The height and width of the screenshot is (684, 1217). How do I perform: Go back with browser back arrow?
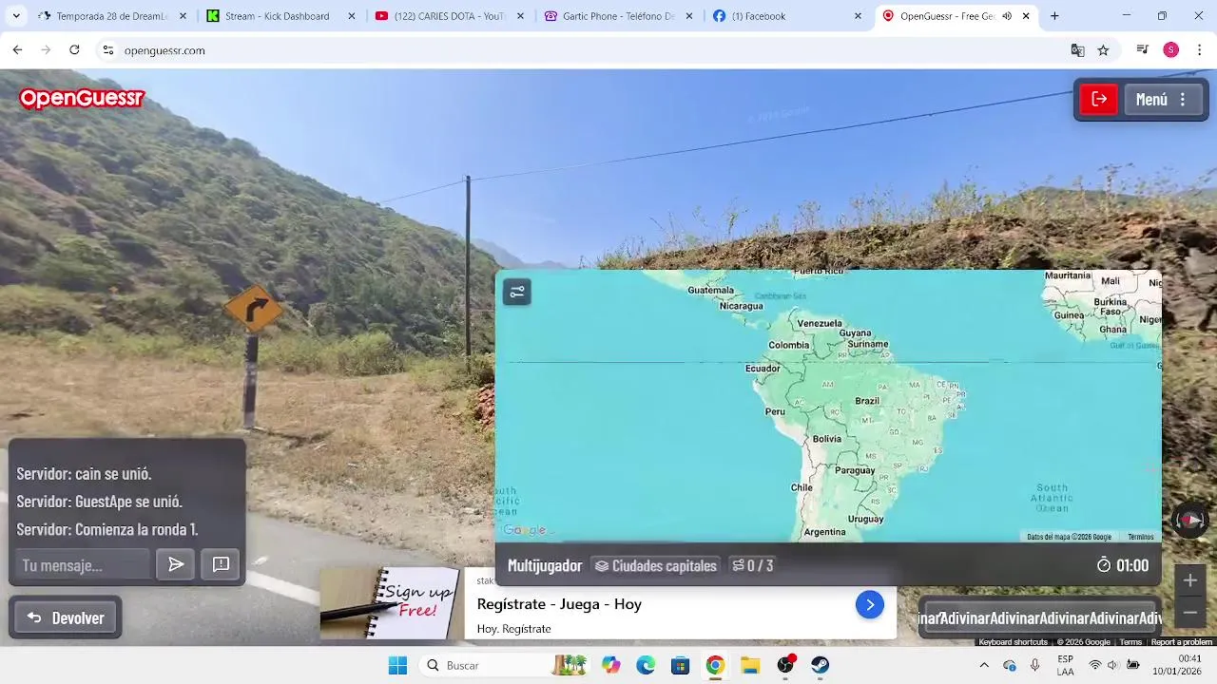click(17, 50)
